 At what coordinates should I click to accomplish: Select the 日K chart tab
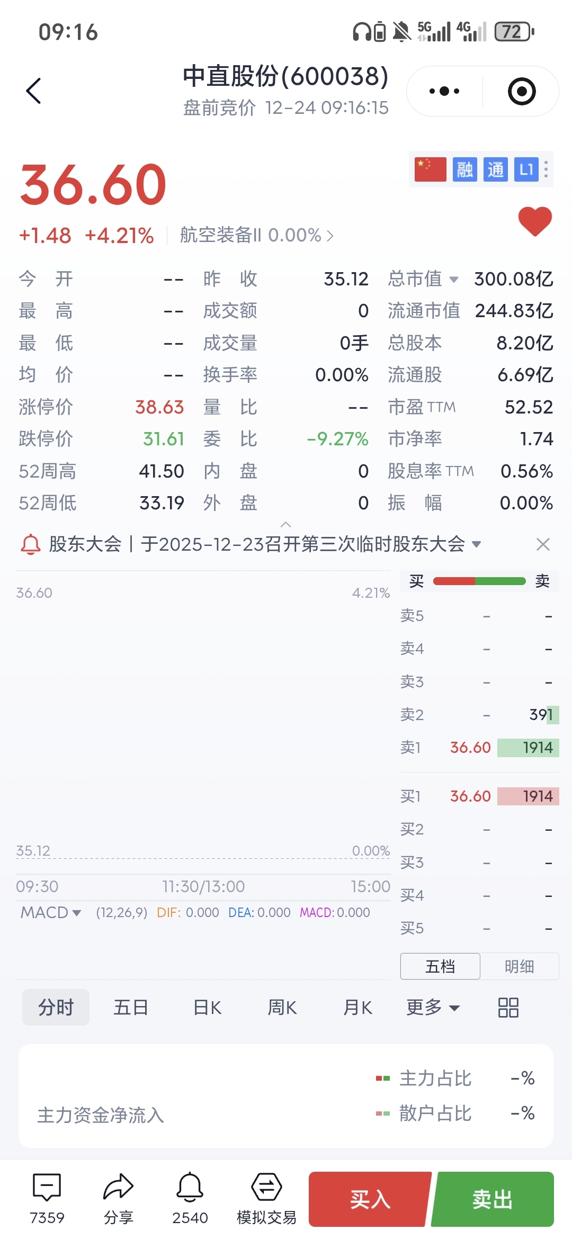coord(207,1007)
